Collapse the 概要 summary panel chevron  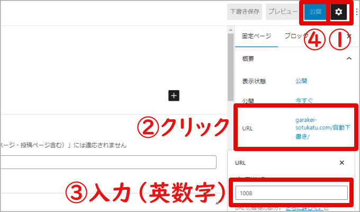[x=349, y=58]
